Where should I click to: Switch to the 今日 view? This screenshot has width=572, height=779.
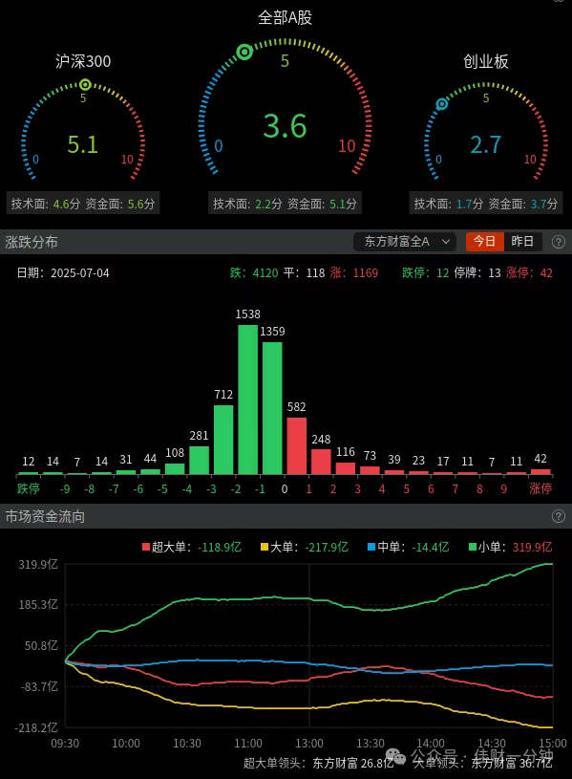coord(484,242)
